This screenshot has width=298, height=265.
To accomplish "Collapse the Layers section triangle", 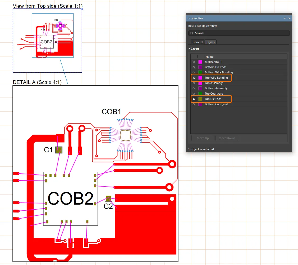I will point(189,49).
